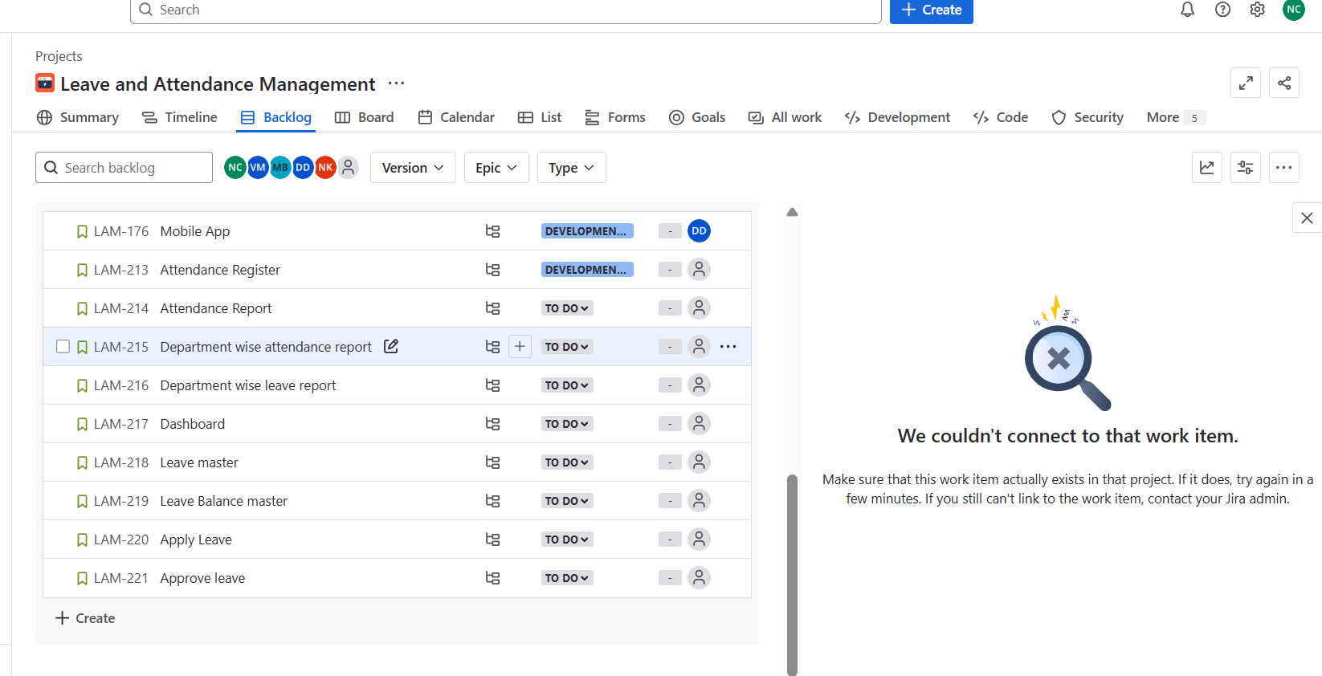Open the Board tab
Image resolution: width=1322 pixels, height=676 pixels.
tap(364, 117)
